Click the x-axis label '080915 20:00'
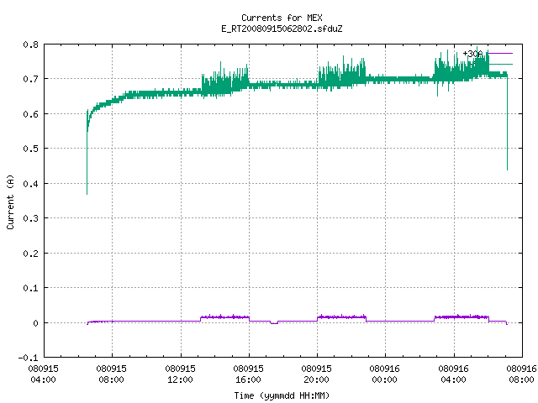This screenshot has height=403, width=538. tap(316, 374)
